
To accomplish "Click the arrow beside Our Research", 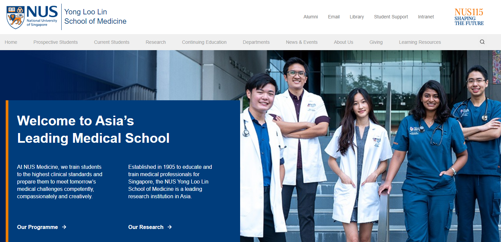I will (170, 227).
